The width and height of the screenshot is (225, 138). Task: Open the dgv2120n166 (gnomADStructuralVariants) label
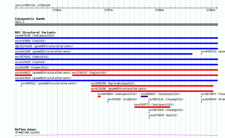point(44,46)
